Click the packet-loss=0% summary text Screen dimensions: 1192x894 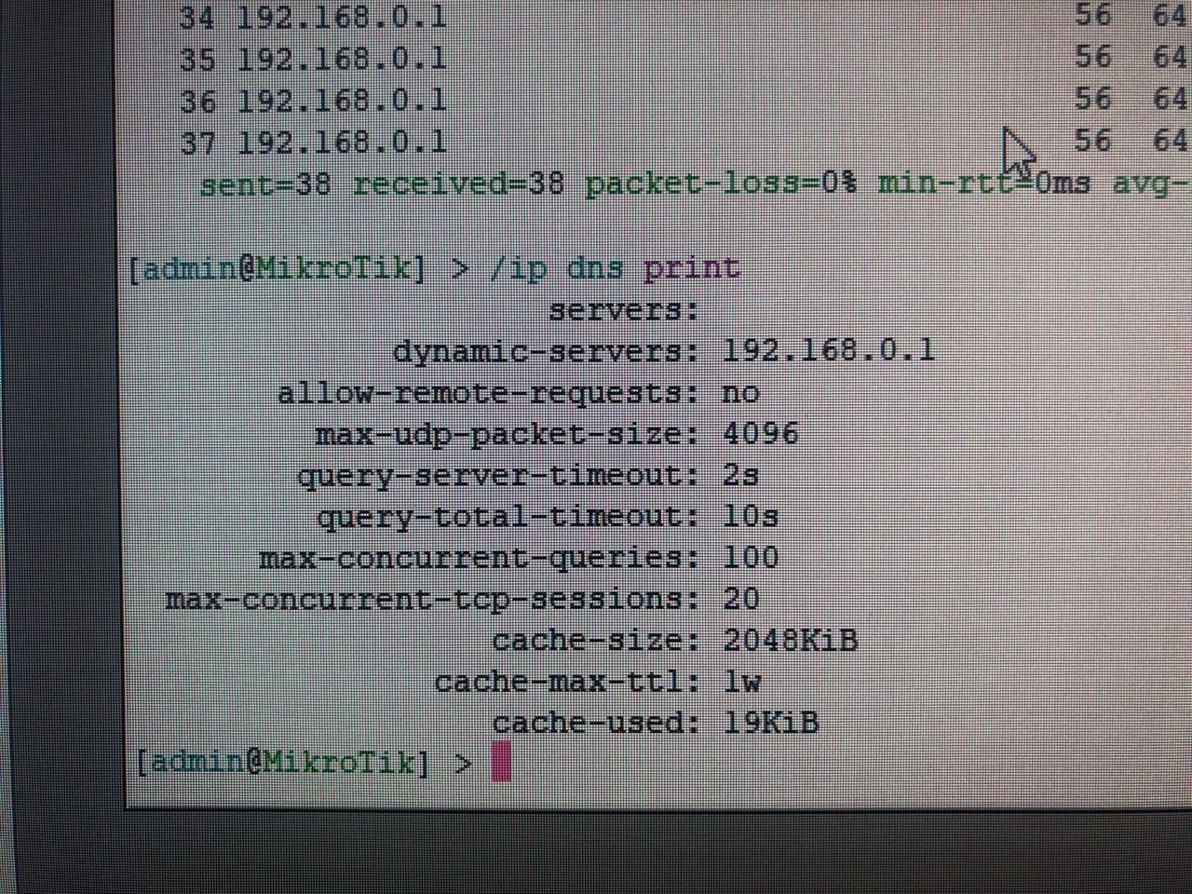coord(721,183)
